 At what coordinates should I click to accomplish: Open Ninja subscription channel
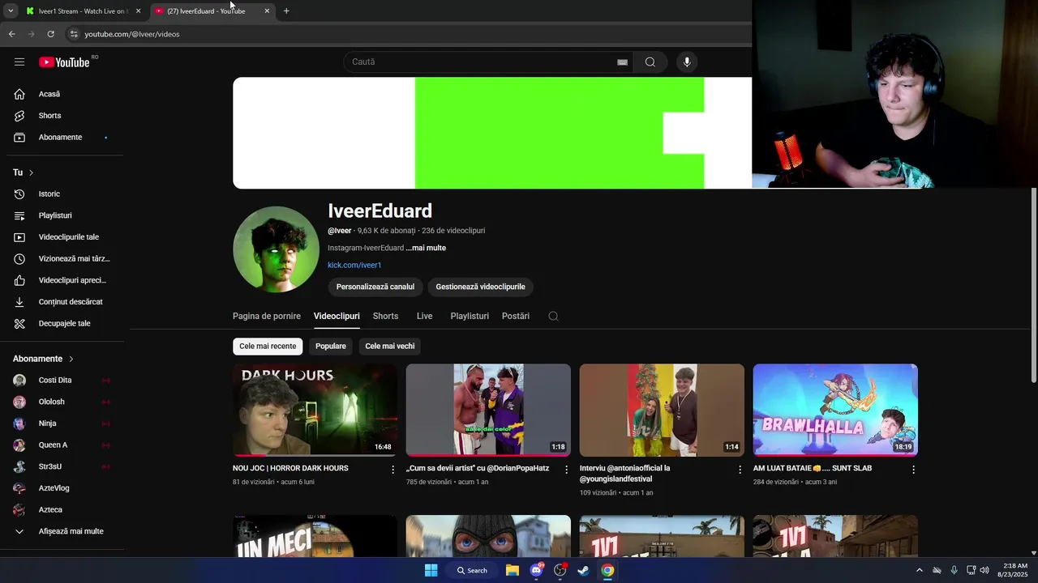click(x=63, y=423)
